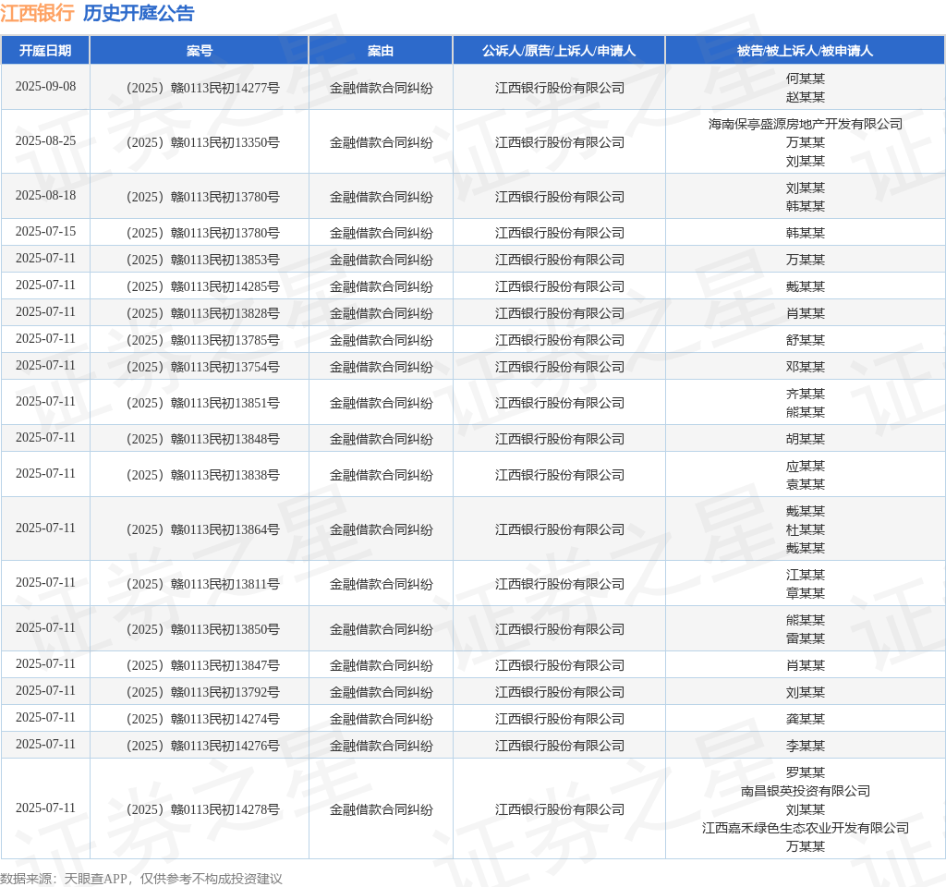Click defendant 李某某
Image resolution: width=946 pixels, height=887 pixels.
coord(805,746)
